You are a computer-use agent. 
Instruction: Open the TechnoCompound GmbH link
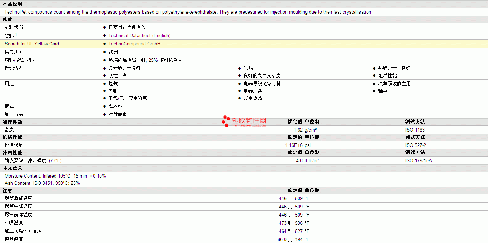coord(134,44)
